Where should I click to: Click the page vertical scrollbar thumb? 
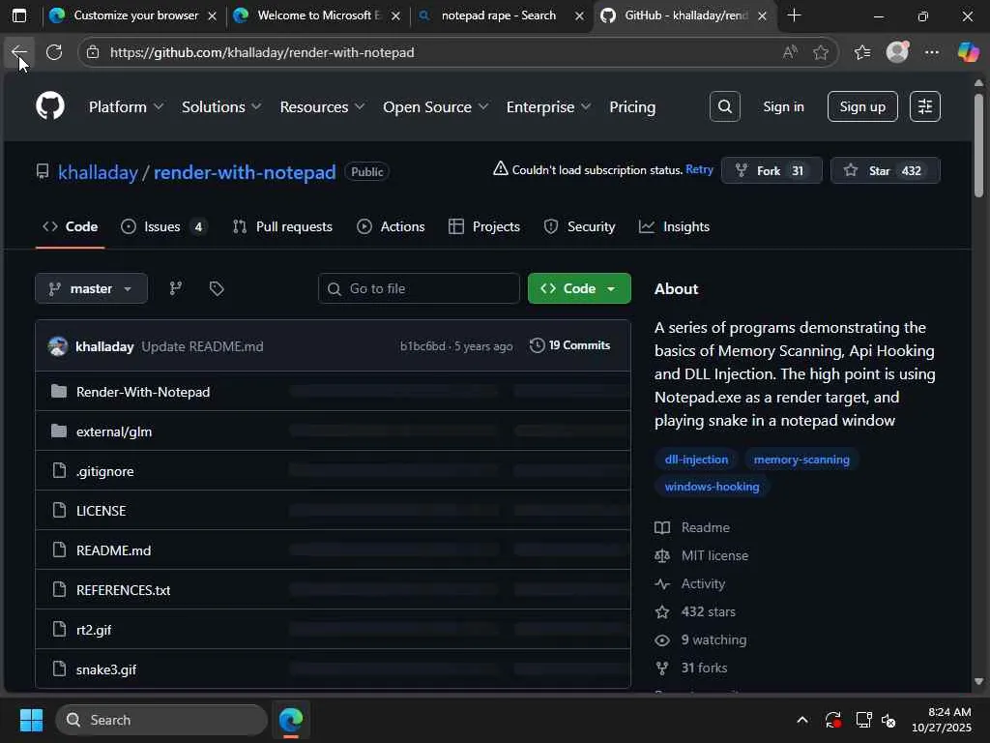(x=978, y=145)
